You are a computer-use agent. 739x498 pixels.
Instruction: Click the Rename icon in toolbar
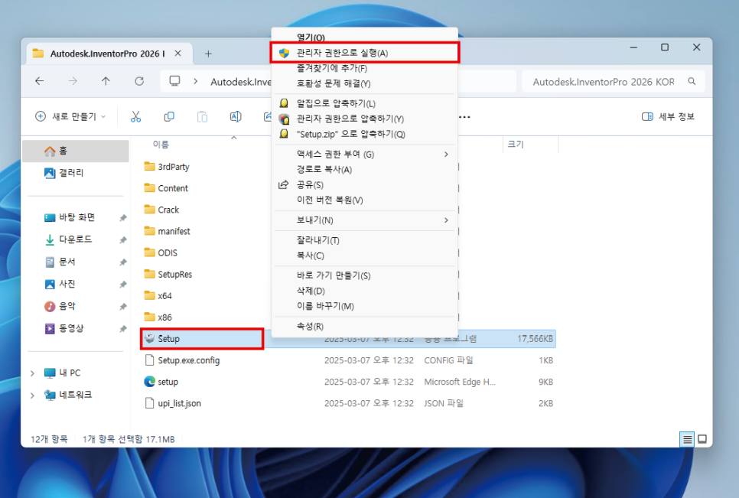[x=236, y=116]
